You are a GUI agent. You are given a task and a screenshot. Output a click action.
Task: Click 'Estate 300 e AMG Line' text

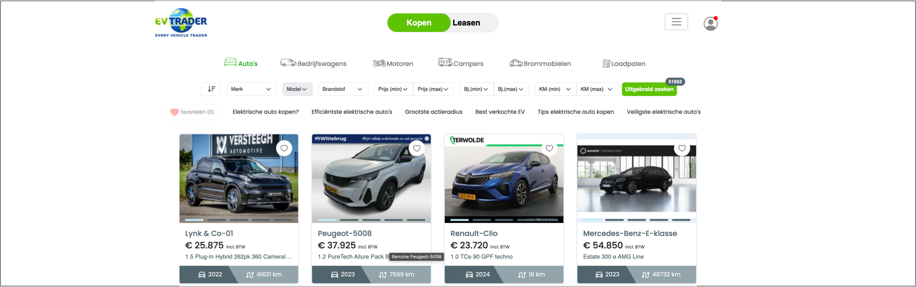click(x=613, y=257)
